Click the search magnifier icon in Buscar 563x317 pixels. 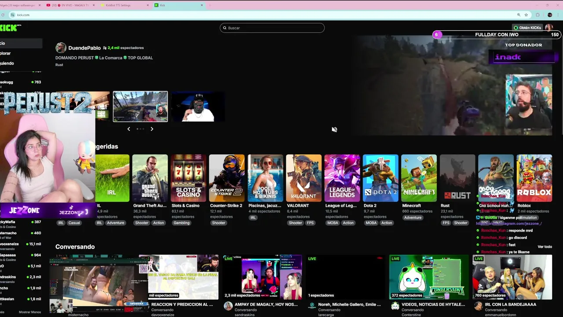pyautogui.click(x=225, y=28)
